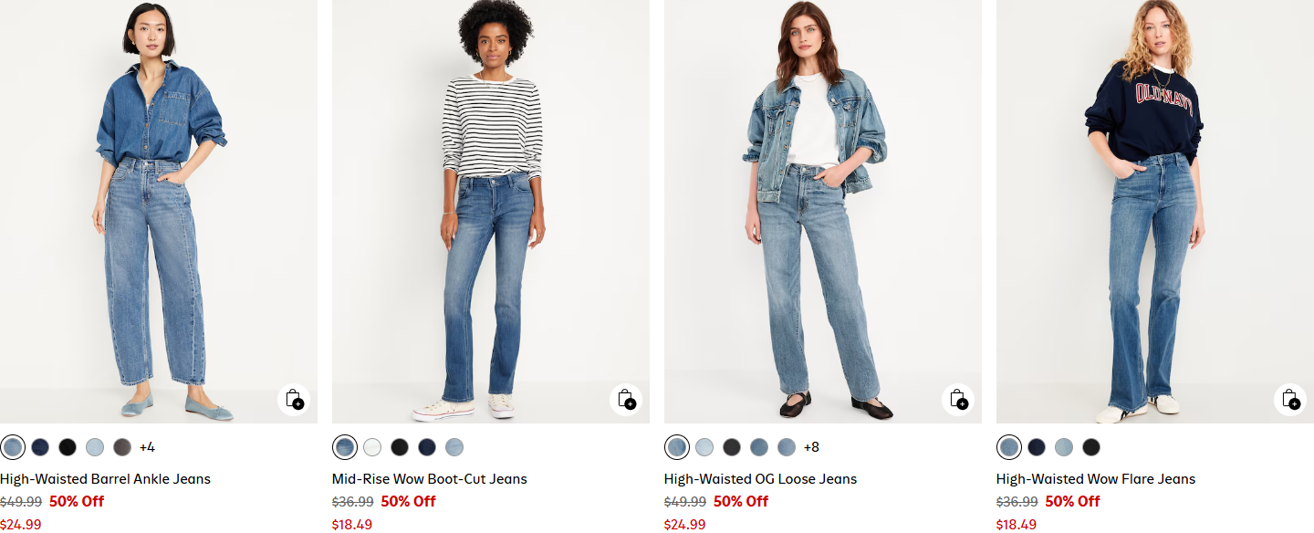Select dark gray swatch for OG Loose Jeans
1314x533 pixels.
click(732, 447)
